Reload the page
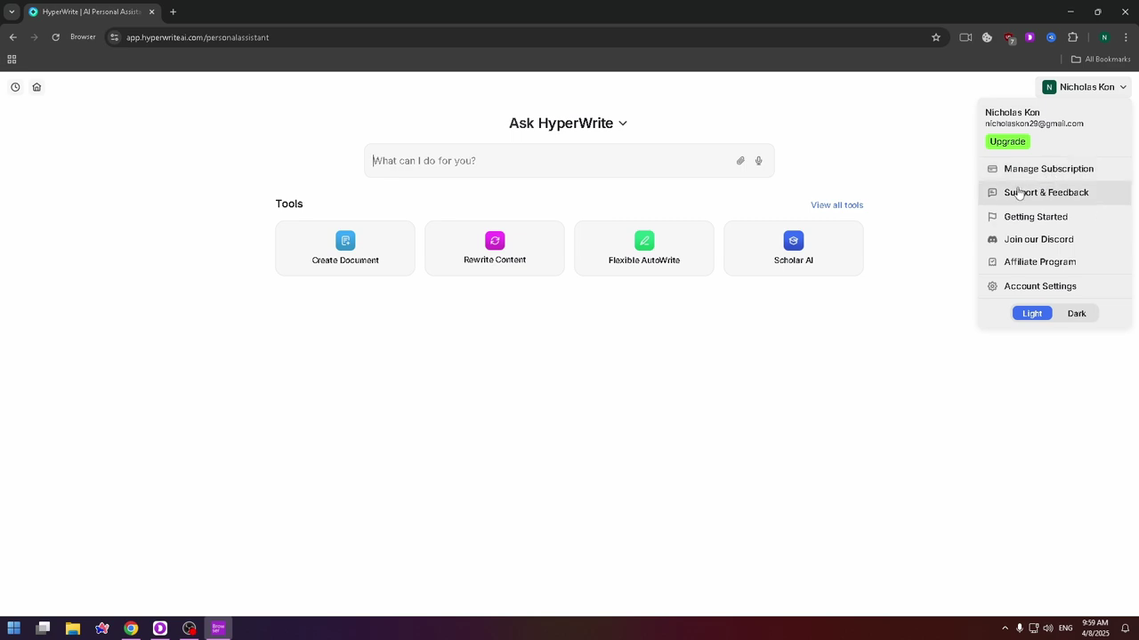The image size is (1139, 640). [55, 37]
